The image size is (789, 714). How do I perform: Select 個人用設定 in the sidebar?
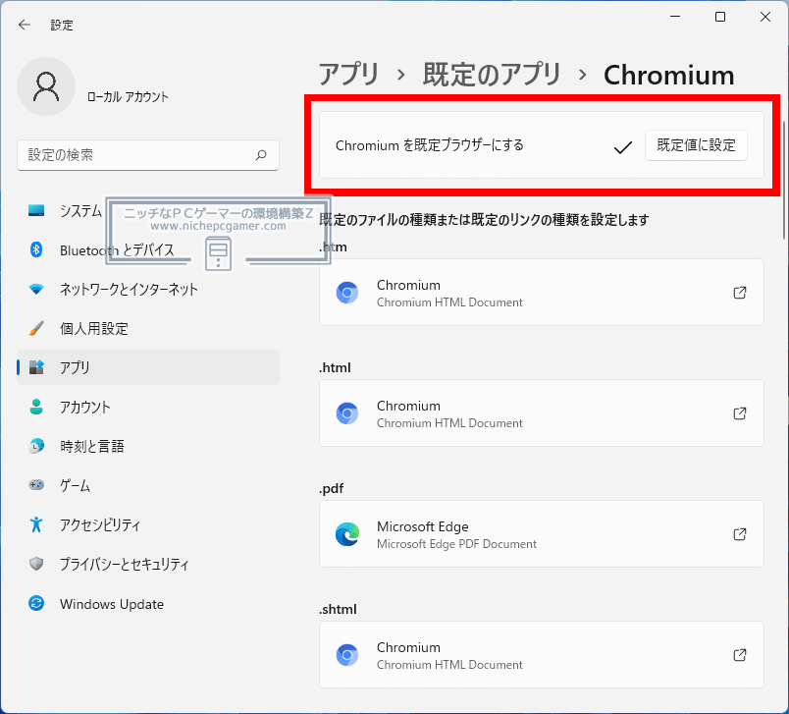point(148,328)
